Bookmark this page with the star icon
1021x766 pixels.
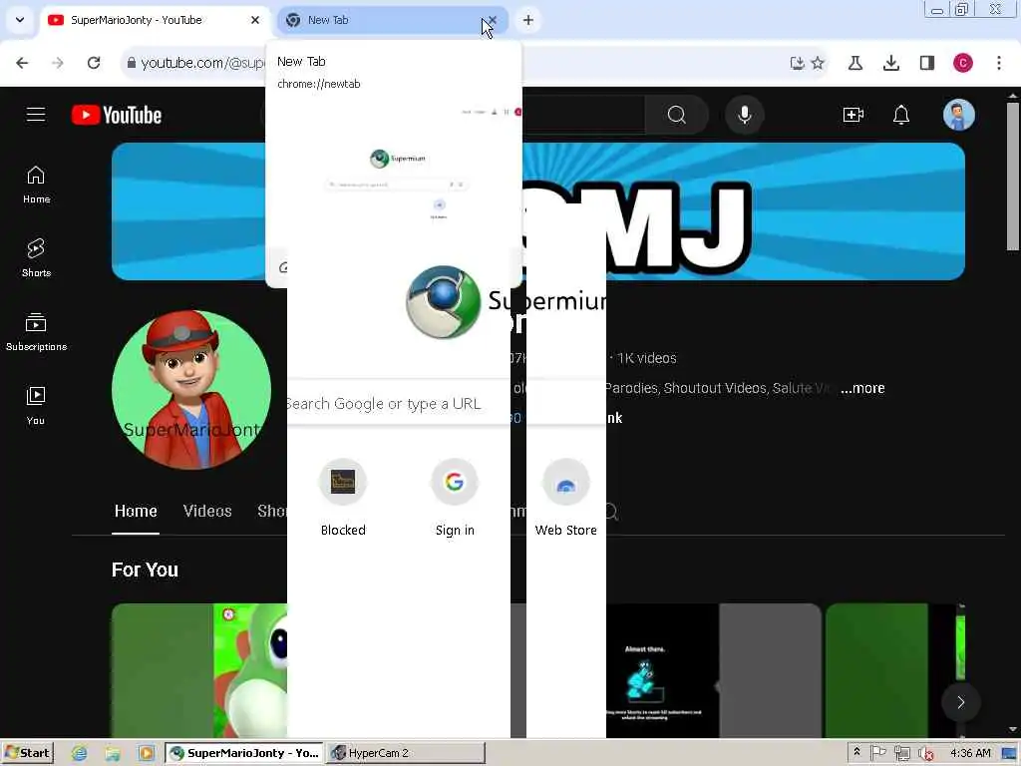pos(819,63)
